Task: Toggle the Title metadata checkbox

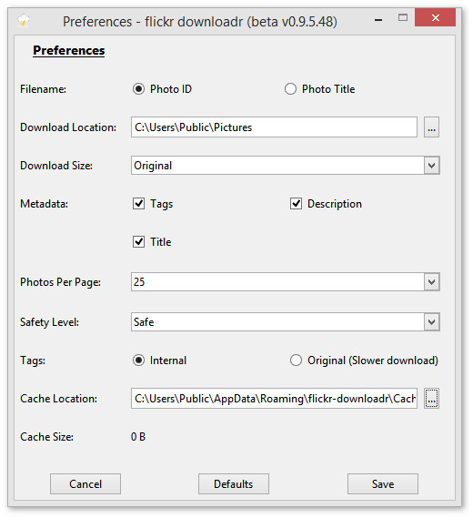Action: 138,242
